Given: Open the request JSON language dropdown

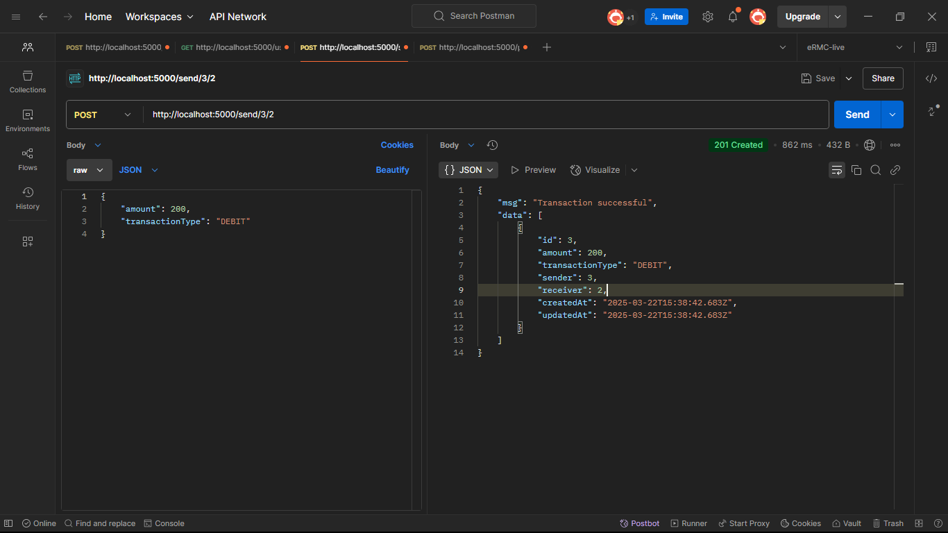Looking at the screenshot, I should [139, 170].
